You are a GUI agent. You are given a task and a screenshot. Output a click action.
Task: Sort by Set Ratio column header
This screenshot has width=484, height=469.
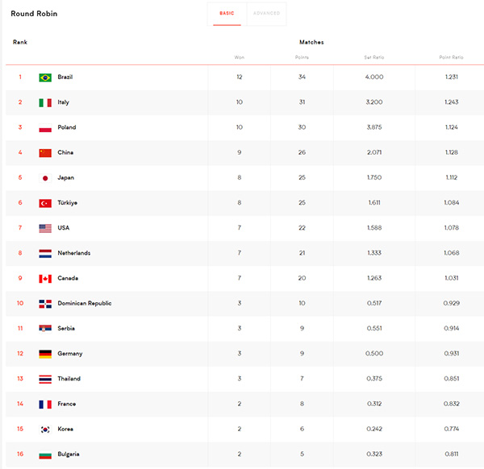pos(374,57)
